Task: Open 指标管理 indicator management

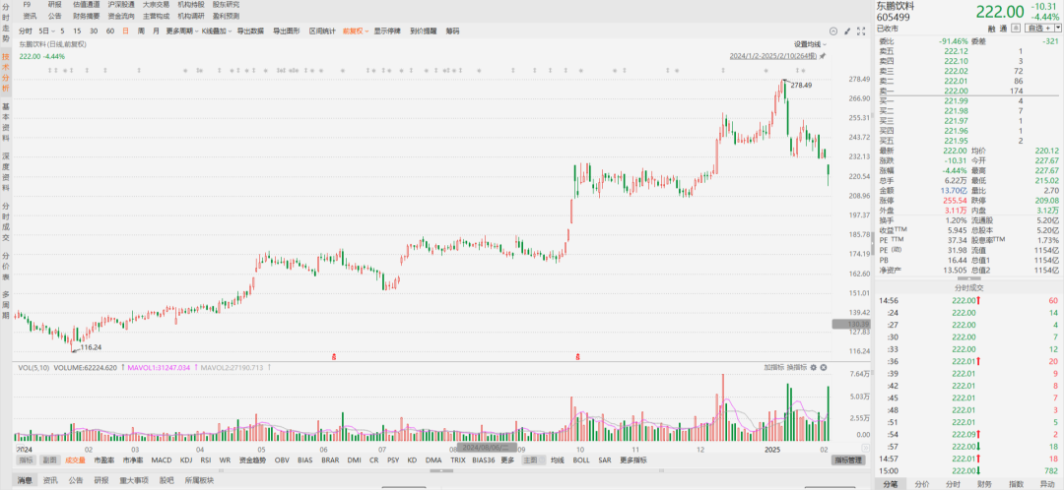Action: [x=849, y=460]
